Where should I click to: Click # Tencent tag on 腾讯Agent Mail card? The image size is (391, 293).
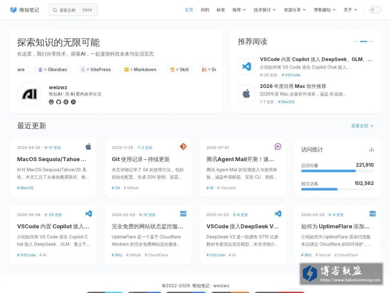point(226,188)
